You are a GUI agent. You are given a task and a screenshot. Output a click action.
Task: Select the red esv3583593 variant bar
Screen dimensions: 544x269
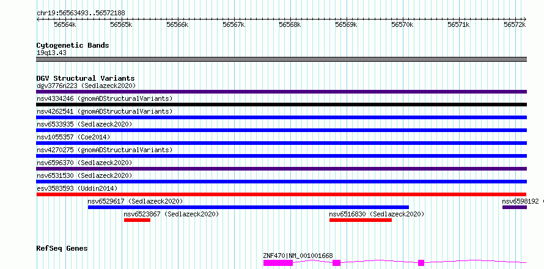(x=281, y=194)
